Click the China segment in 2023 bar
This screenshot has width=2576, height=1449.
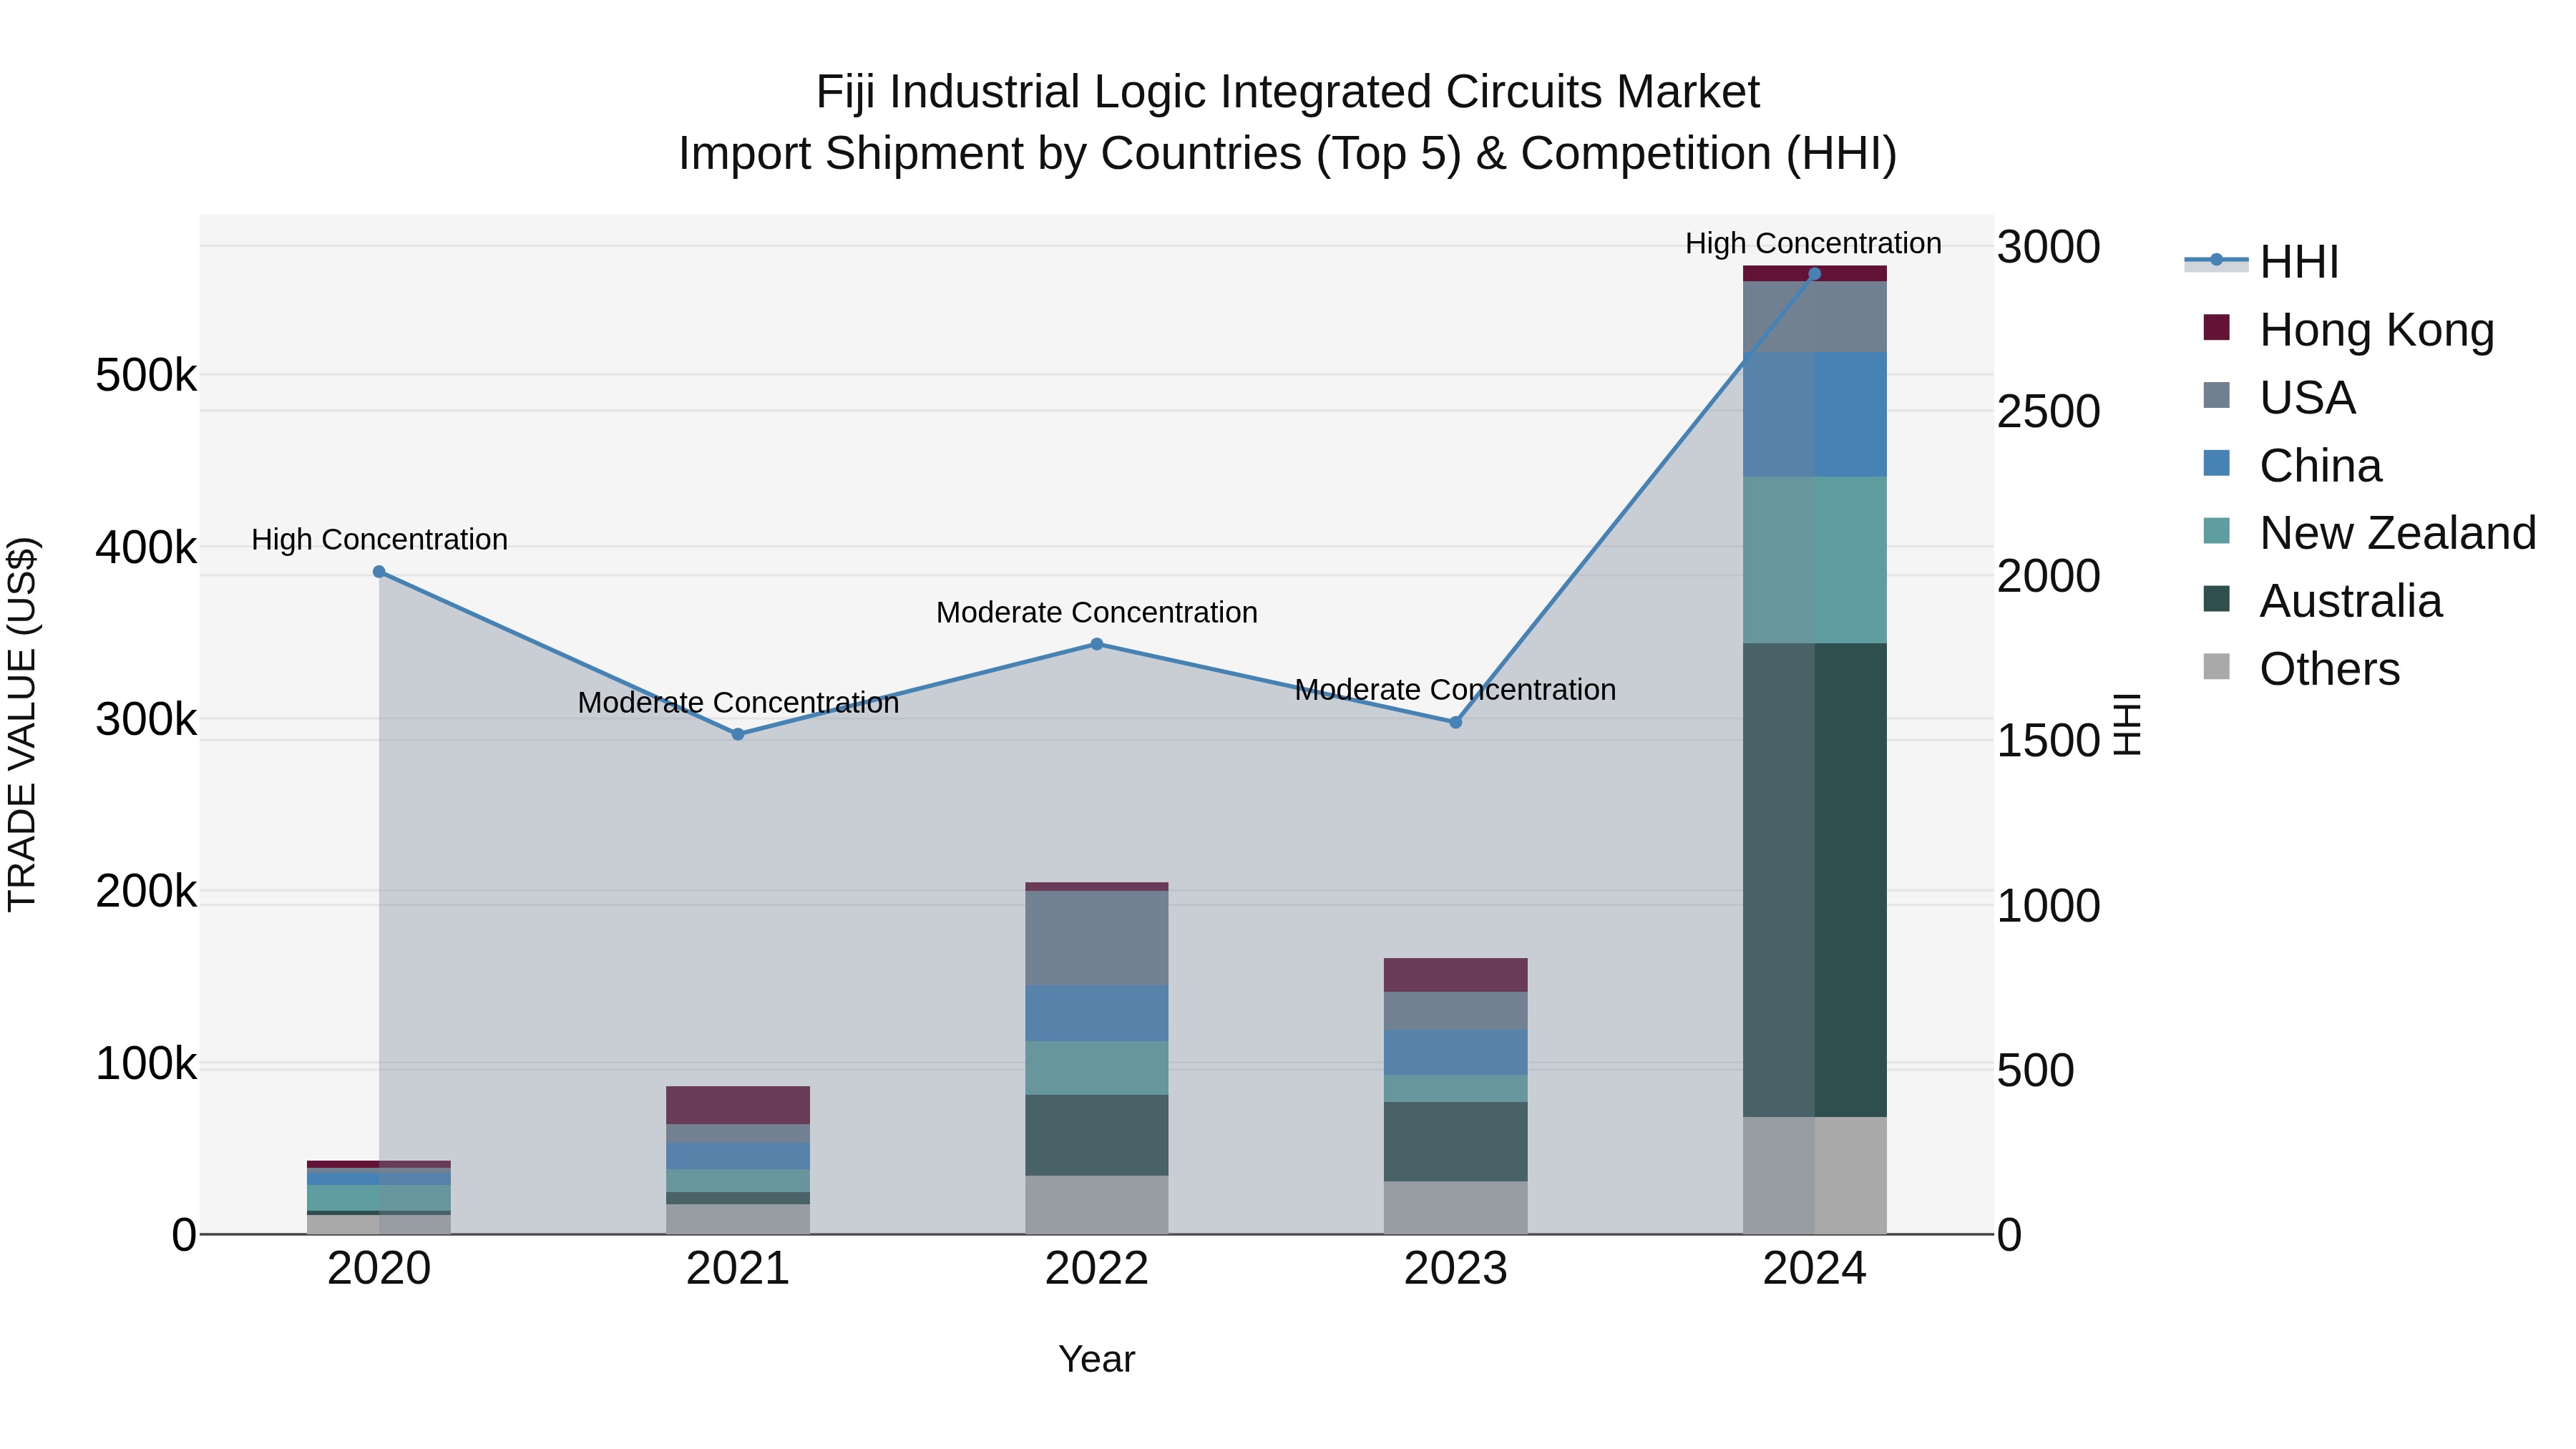click(x=1456, y=1053)
